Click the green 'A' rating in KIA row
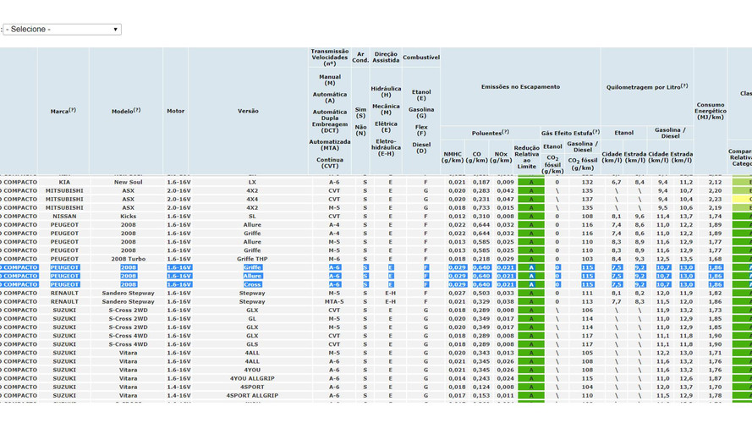The width and height of the screenshot is (752, 423). (x=531, y=182)
